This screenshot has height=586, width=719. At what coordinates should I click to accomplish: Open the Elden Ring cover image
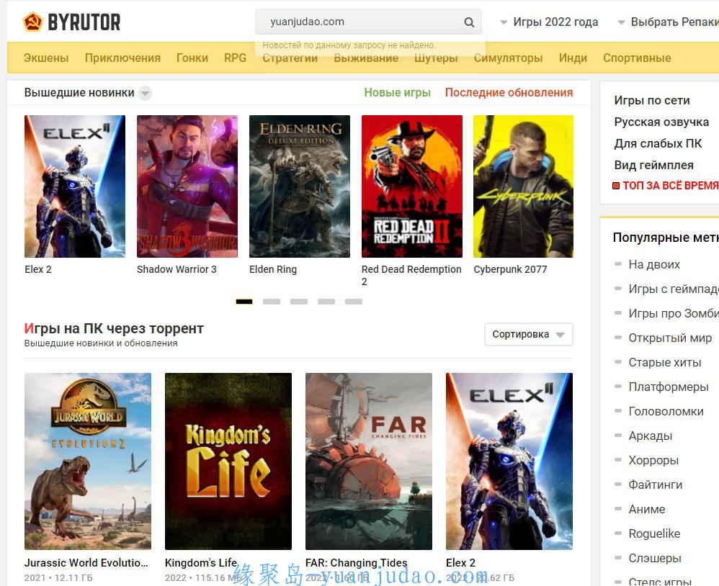[300, 186]
